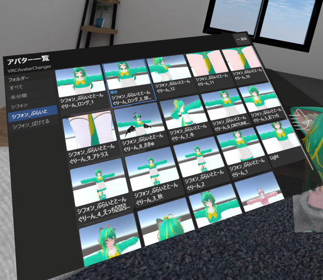Choose the シフォン folder

tap(32, 105)
